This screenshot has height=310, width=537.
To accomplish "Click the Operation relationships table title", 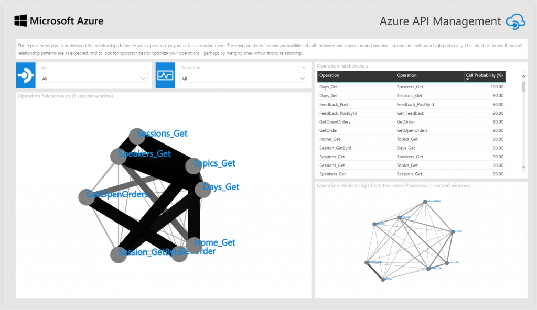I will coord(342,65).
